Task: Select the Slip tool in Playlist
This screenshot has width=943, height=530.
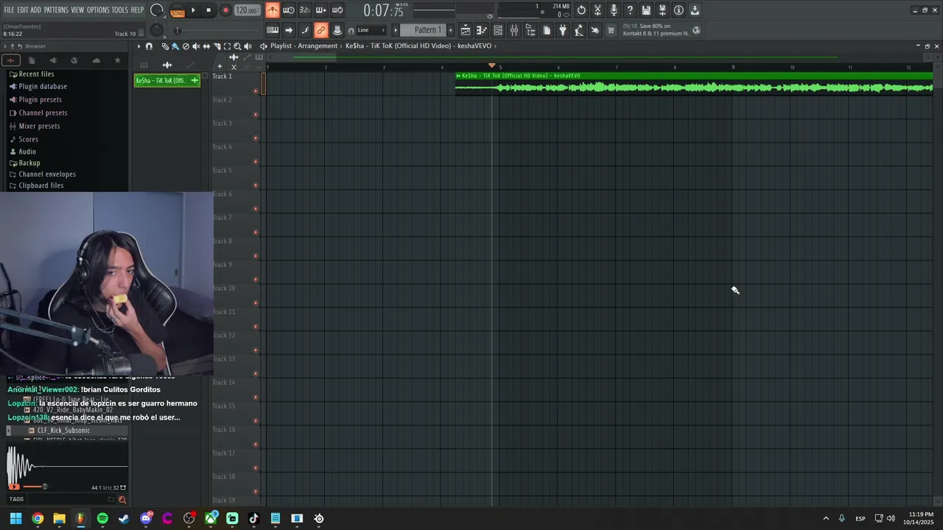Action: [x=206, y=46]
